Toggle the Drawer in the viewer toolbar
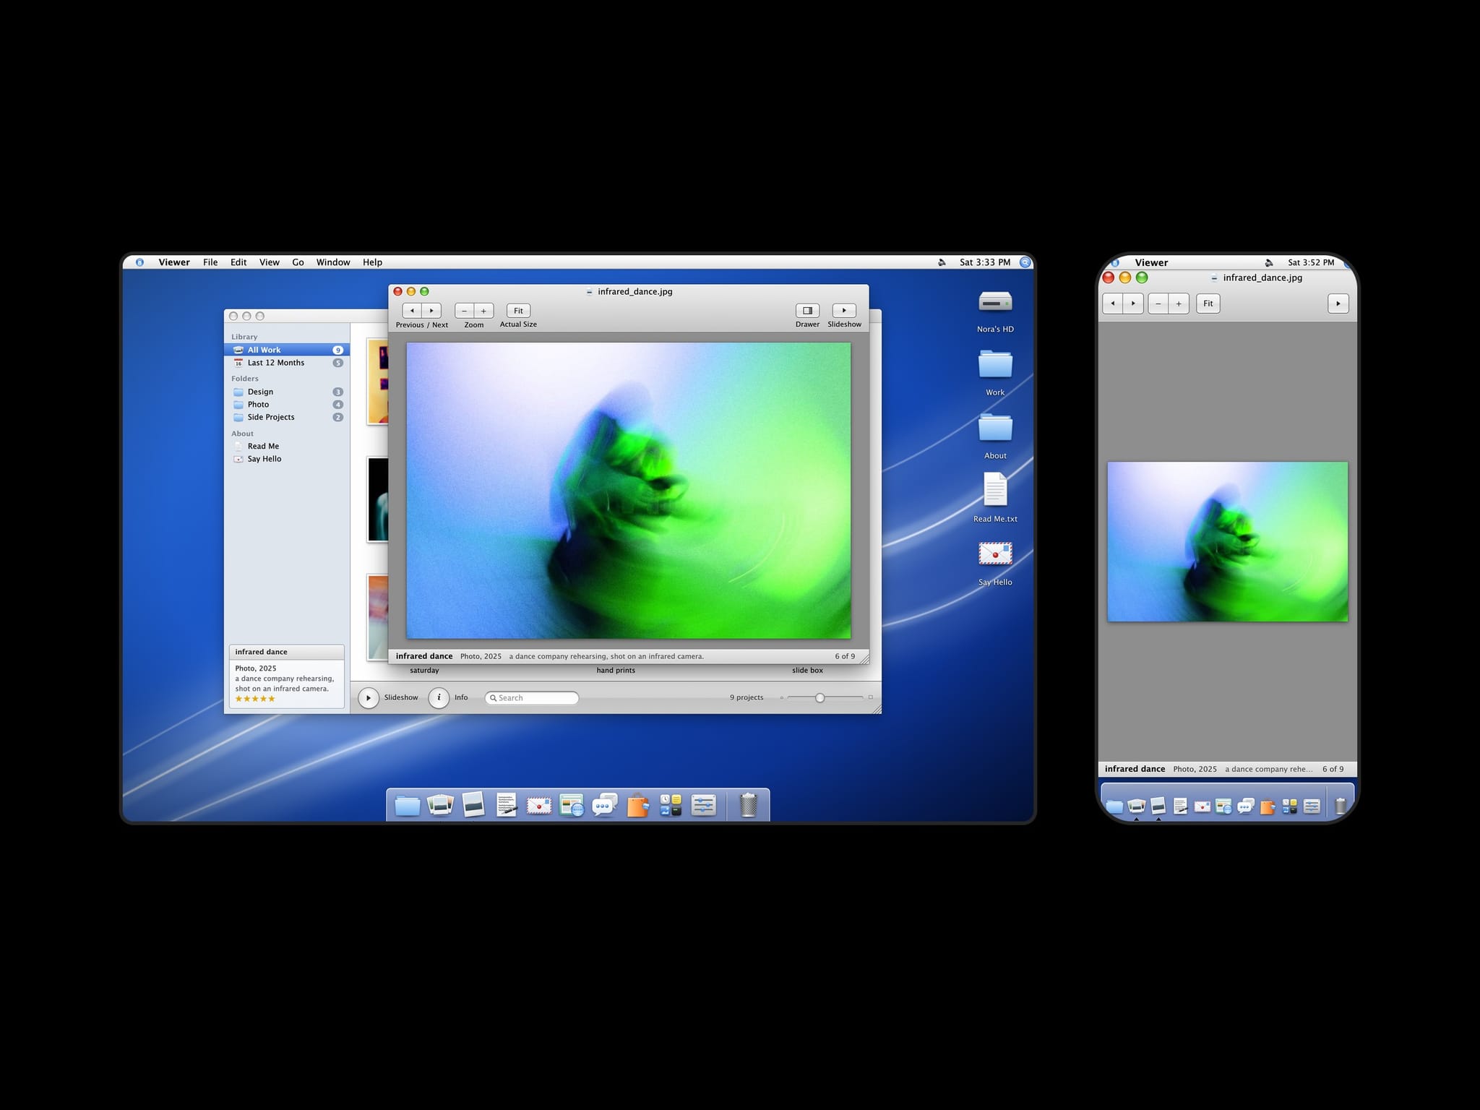The image size is (1480, 1110). [807, 311]
